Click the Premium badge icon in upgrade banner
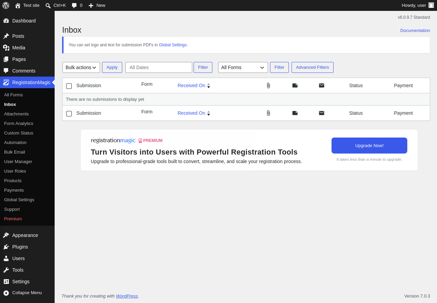The width and height of the screenshot is (437, 303). (x=140, y=141)
